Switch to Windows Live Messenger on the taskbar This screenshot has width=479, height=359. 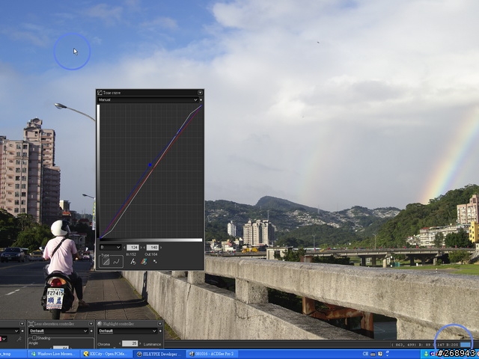(53, 354)
